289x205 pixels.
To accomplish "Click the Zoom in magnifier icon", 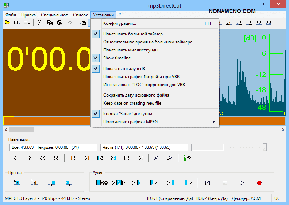I will [157, 158].
